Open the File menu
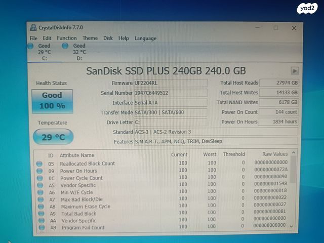This screenshot has height=243, width=324. [33, 38]
